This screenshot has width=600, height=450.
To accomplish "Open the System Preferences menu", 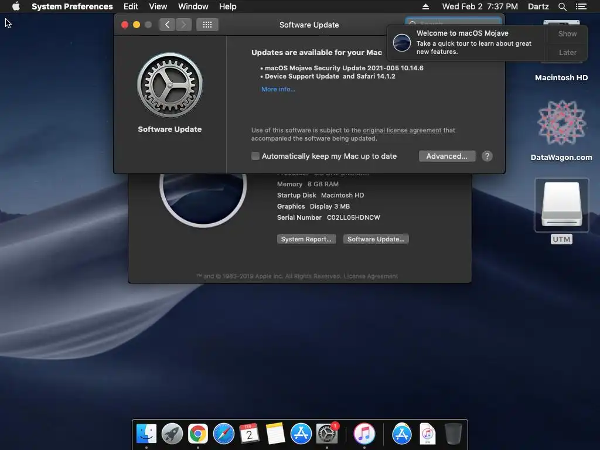I will coord(72,6).
